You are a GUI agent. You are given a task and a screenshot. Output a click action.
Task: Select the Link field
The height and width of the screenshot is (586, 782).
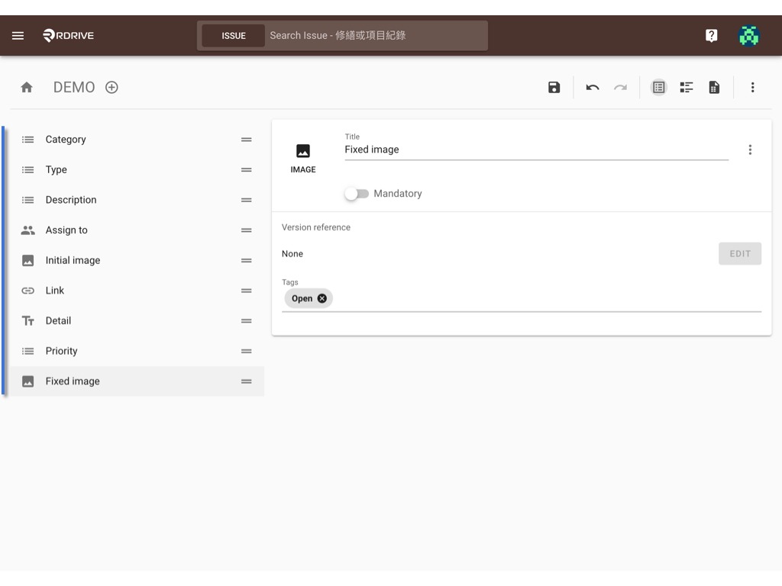click(137, 291)
